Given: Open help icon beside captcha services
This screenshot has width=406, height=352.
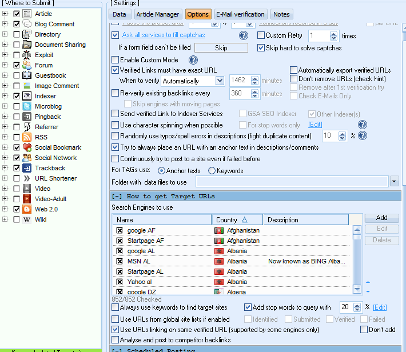Looking at the screenshot, I should click(x=244, y=35).
